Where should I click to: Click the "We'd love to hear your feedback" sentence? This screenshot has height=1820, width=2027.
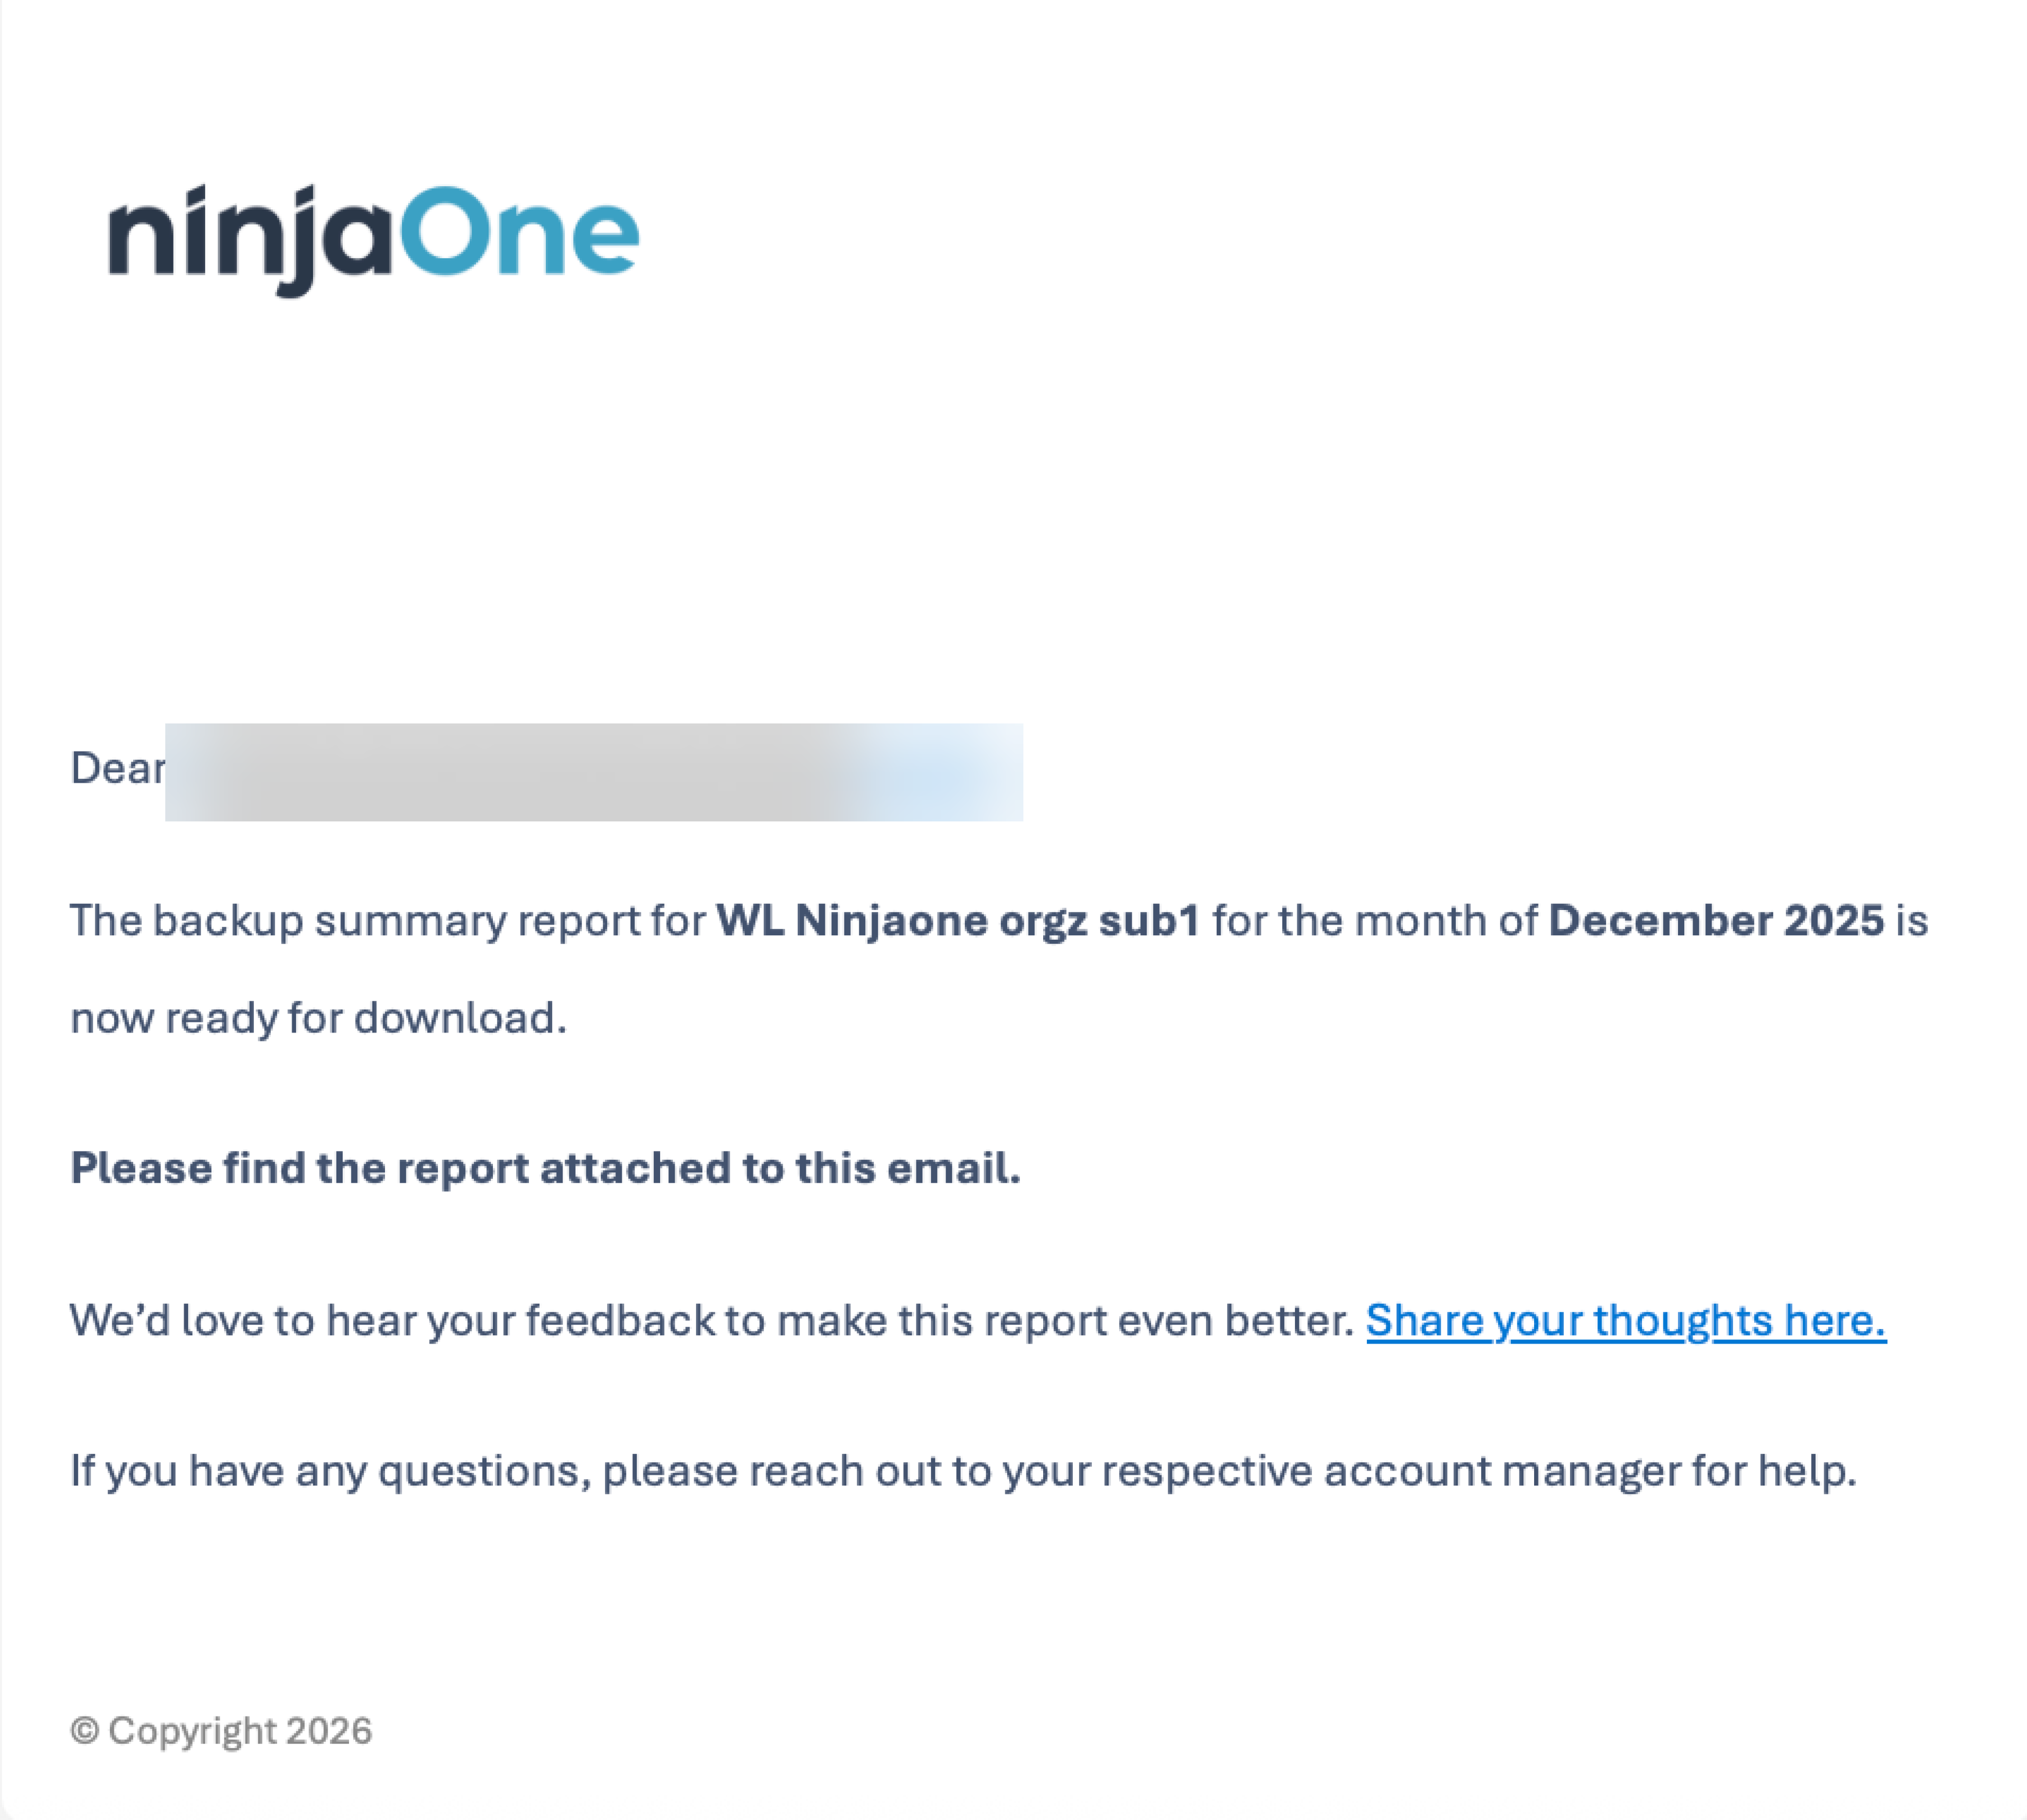pyautogui.click(x=392, y=1321)
